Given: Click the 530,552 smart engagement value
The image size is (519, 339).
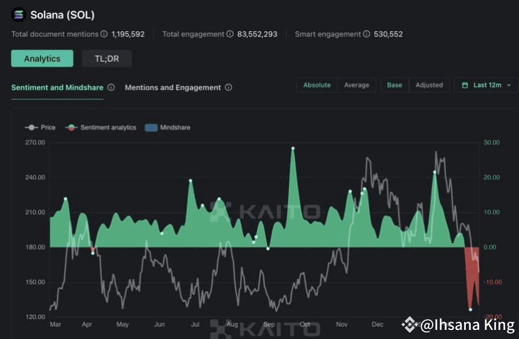Looking at the screenshot, I should 388,34.
